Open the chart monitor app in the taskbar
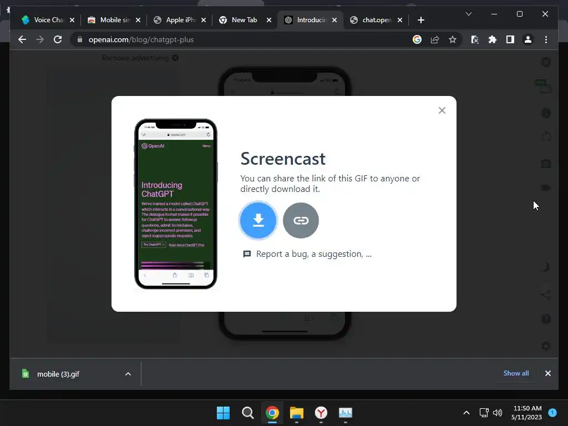Viewport: 568px width, 426px height. (x=345, y=413)
